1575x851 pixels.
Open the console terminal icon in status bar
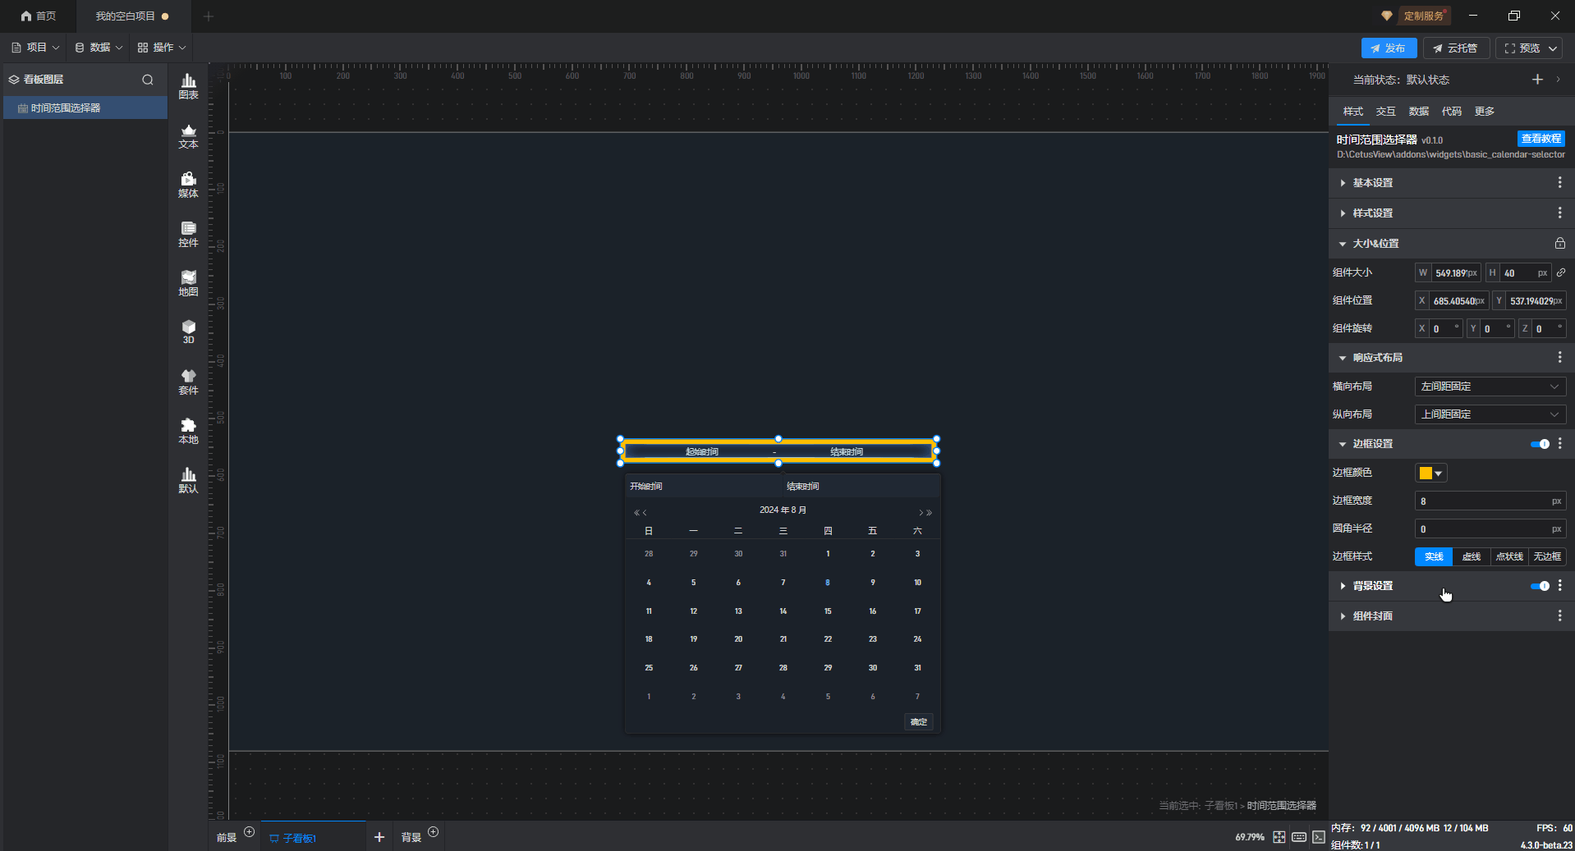pyautogui.click(x=1318, y=837)
